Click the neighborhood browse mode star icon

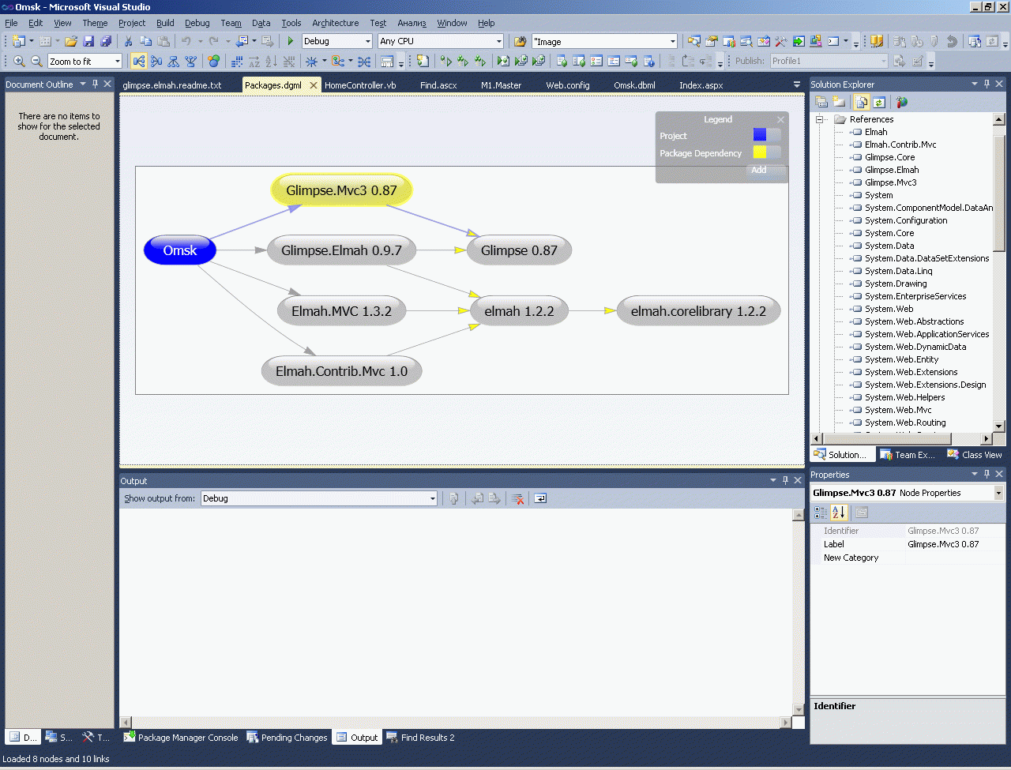pyautogui.click(x=311, y=61)
